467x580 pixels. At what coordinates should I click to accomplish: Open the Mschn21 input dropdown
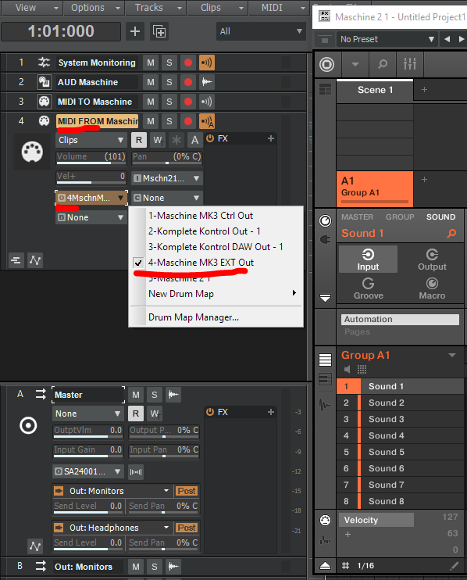tap(167, 178)
